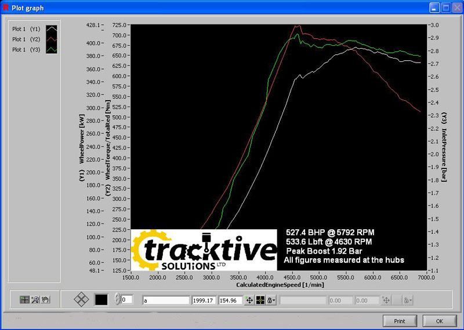Viewport: 464px width, 330px height.
Task: Click the Plot 1 (Y1) legend label
Action: [x=24, y=29]
